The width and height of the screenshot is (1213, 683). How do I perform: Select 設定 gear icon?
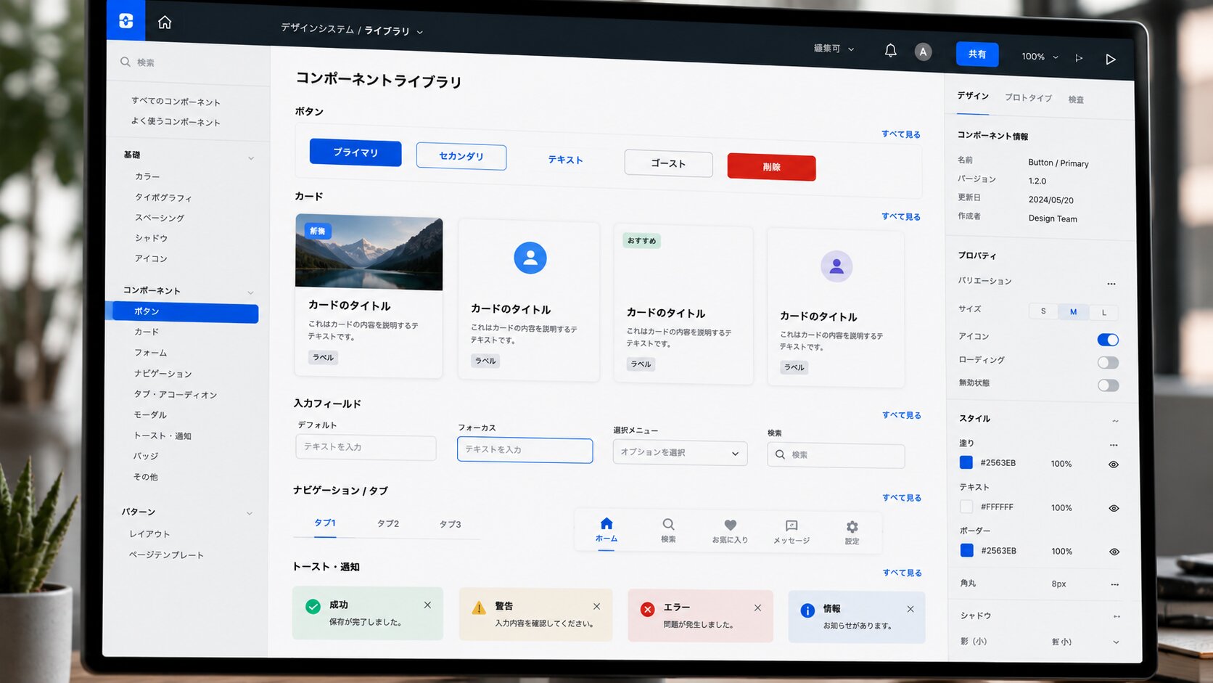(x=852, y=527)
